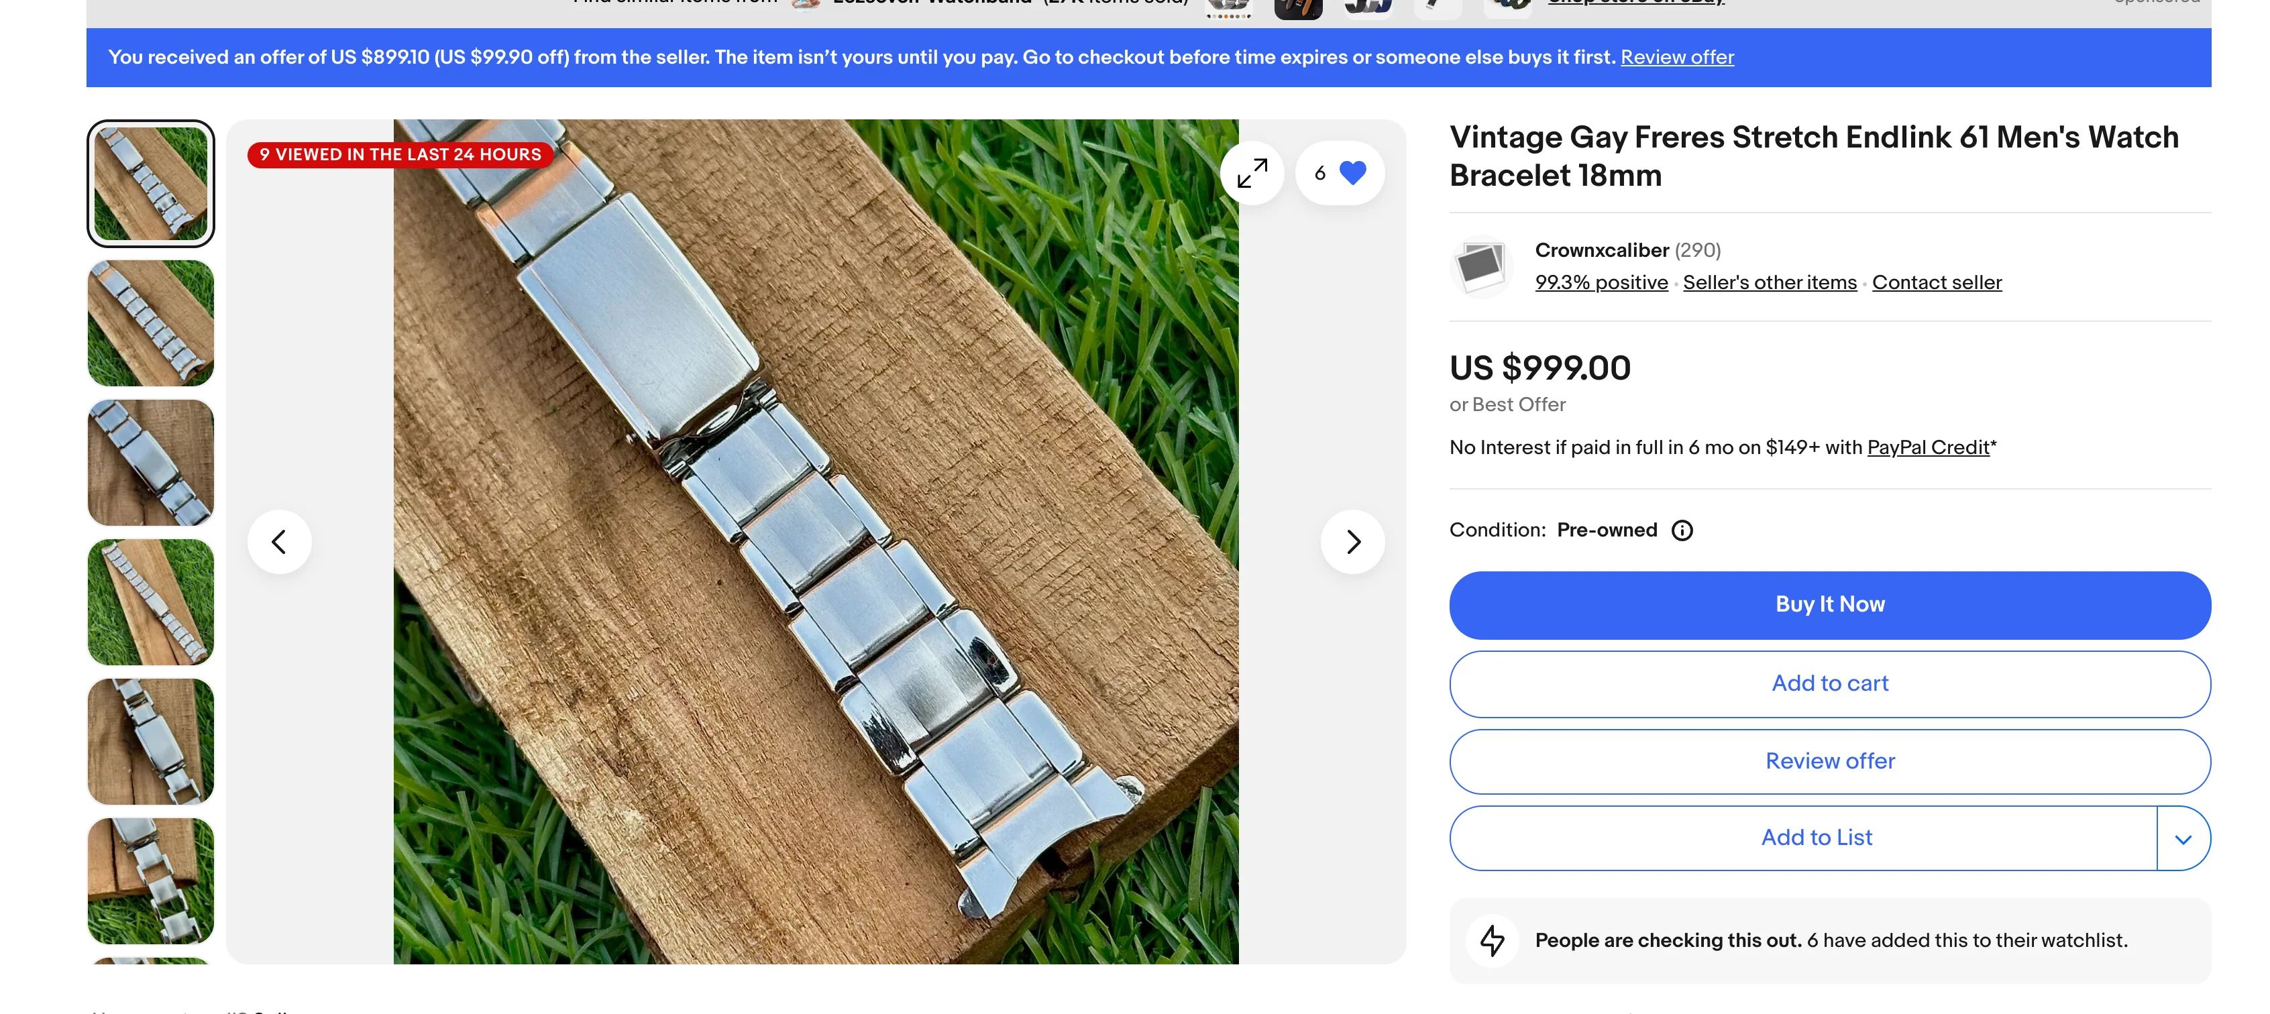2270x1014 pixels.
Task: Open the condition info icon
Action: (1681, 530)
